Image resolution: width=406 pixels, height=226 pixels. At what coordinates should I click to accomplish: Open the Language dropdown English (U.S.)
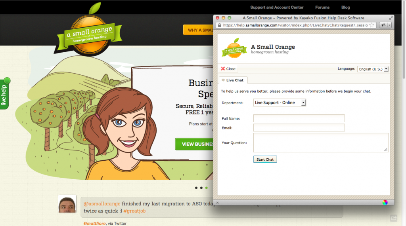tap(373, 69)
